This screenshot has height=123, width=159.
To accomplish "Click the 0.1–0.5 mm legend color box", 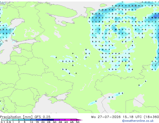I will (x=4, y=120).
